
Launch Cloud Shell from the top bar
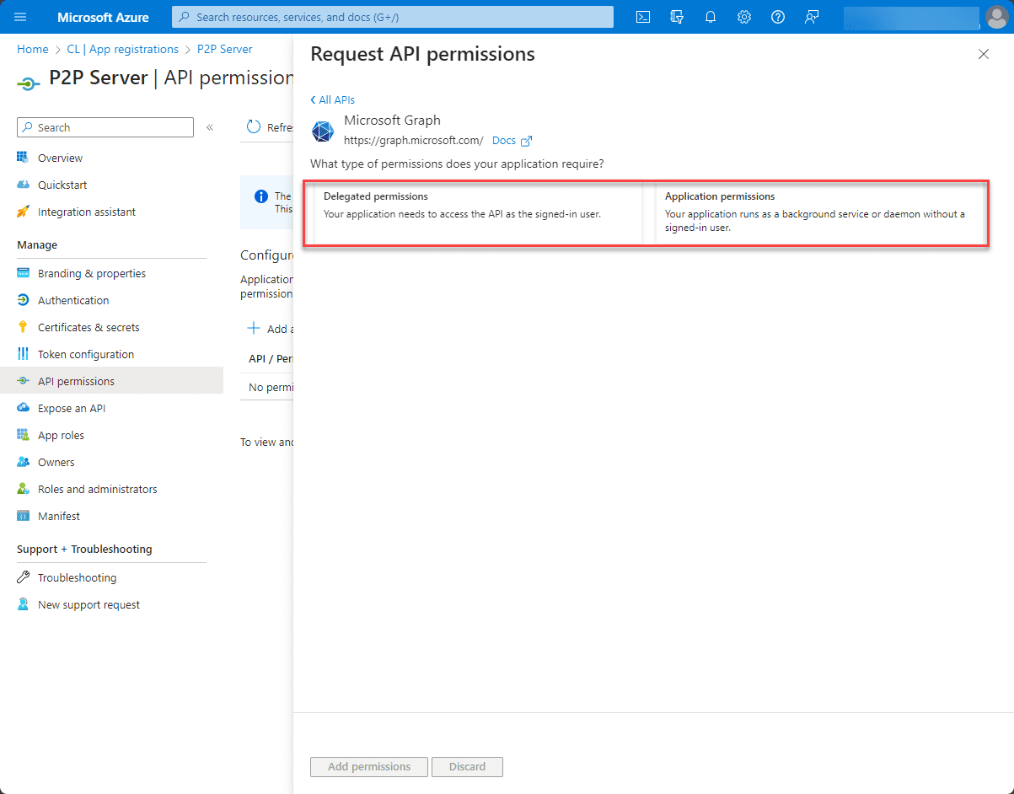[x=643, y=17]
